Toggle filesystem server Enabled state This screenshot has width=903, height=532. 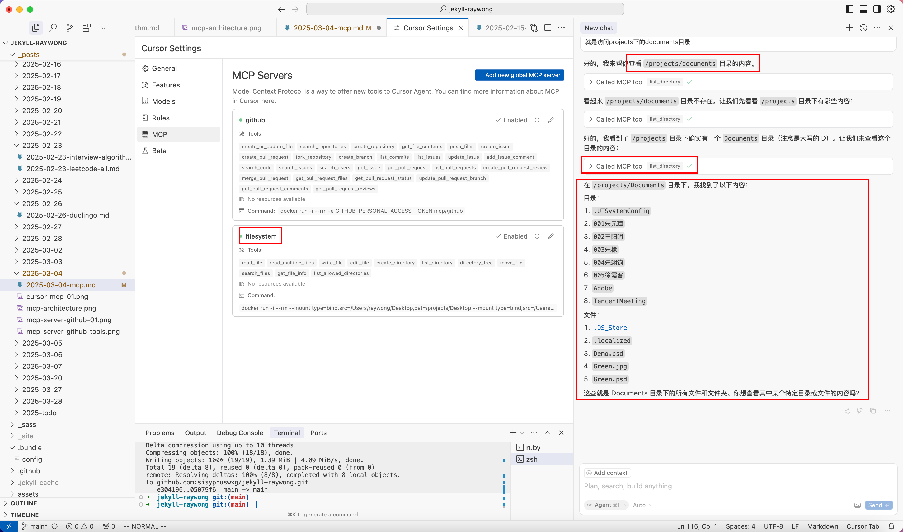pyautogui.click(x=511, y=236)
